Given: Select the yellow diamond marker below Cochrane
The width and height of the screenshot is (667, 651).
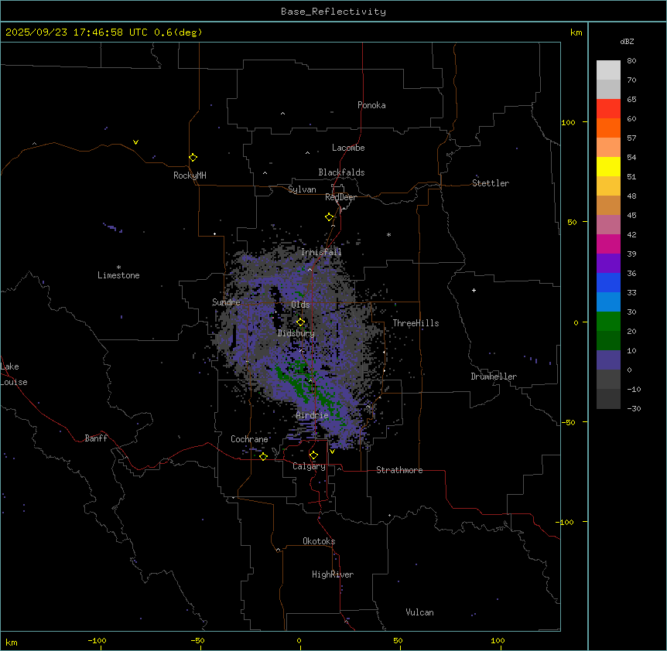Looking at the screenshot, I should [263, 456].
